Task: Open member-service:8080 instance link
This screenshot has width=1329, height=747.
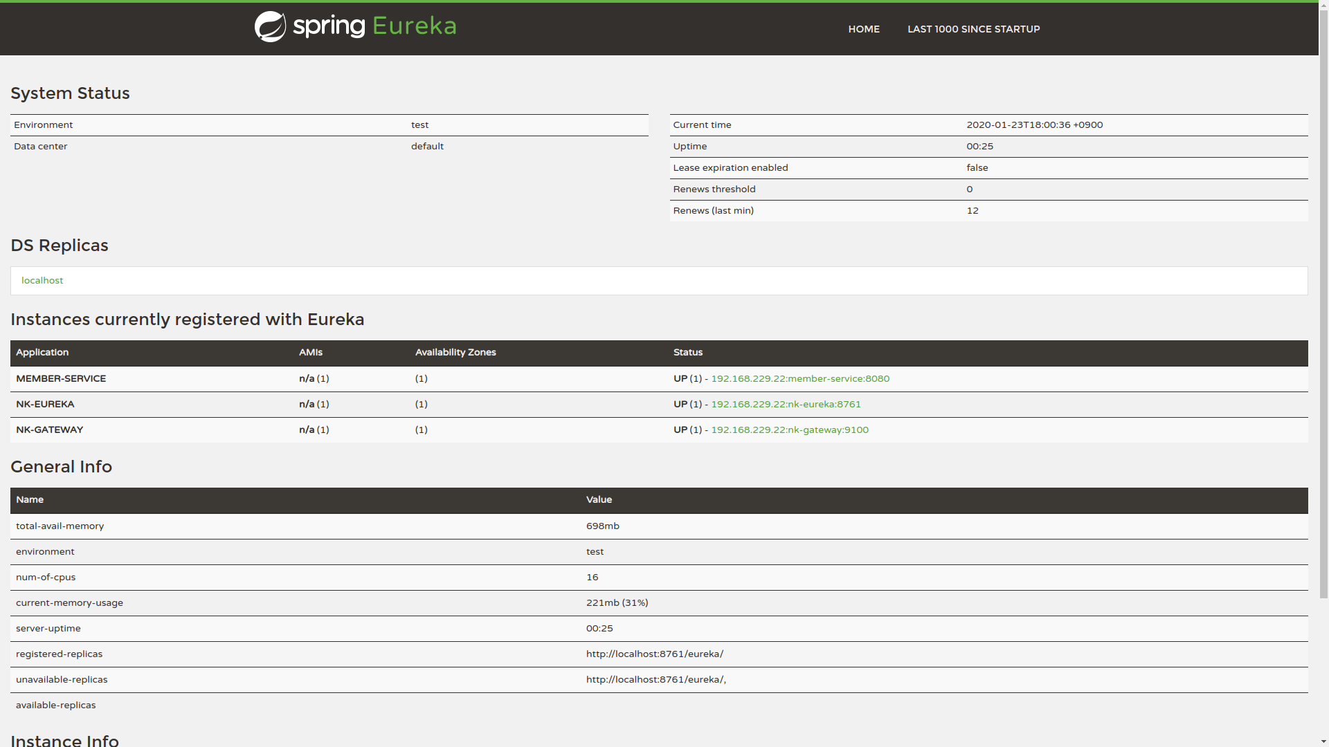Action: [x=799, y=378]
